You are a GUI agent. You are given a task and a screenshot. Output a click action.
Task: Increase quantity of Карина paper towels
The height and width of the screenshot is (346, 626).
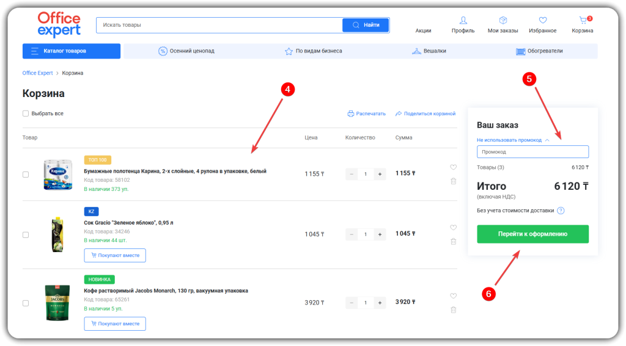click(380, 174)
